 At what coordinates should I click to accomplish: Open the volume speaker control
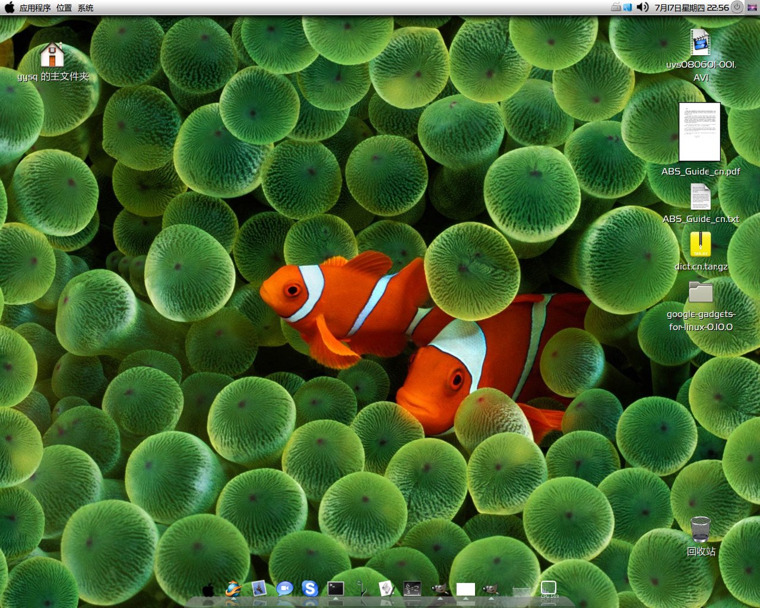tap(642, 7)
